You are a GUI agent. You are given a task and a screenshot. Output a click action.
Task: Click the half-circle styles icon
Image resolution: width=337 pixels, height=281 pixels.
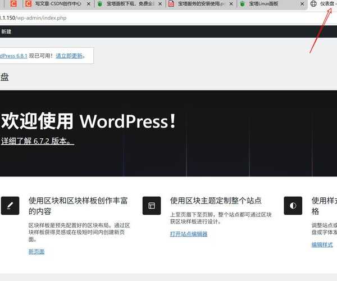click(x=293, y=206)
